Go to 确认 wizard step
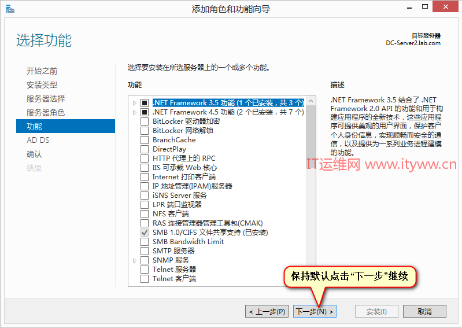 34,154
